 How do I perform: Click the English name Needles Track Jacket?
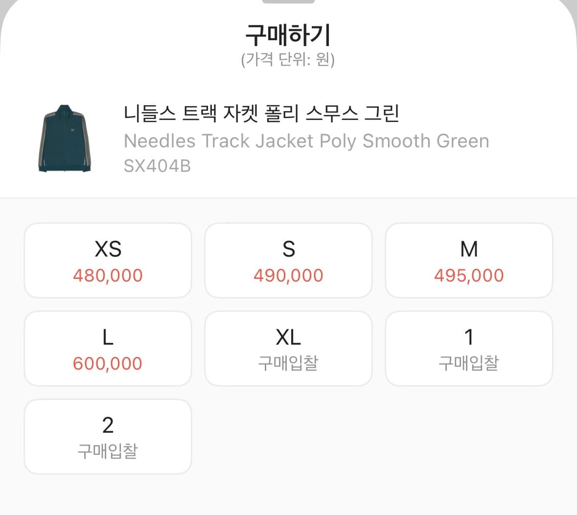point(306,141)
